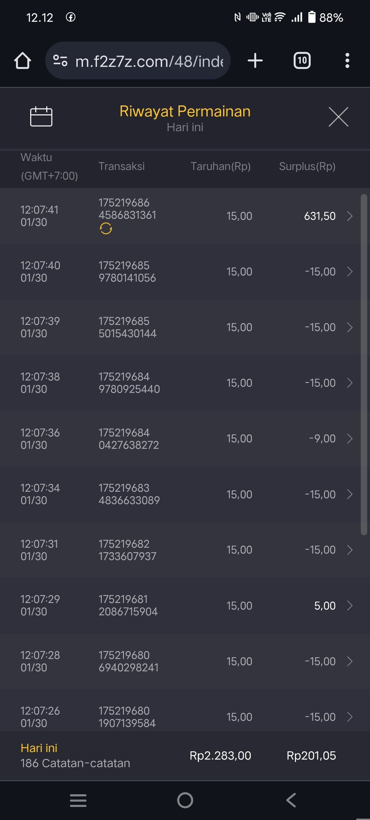Screen dimensions: 370x820
Task: Open Android recent apps button
Action: (78, 800)
